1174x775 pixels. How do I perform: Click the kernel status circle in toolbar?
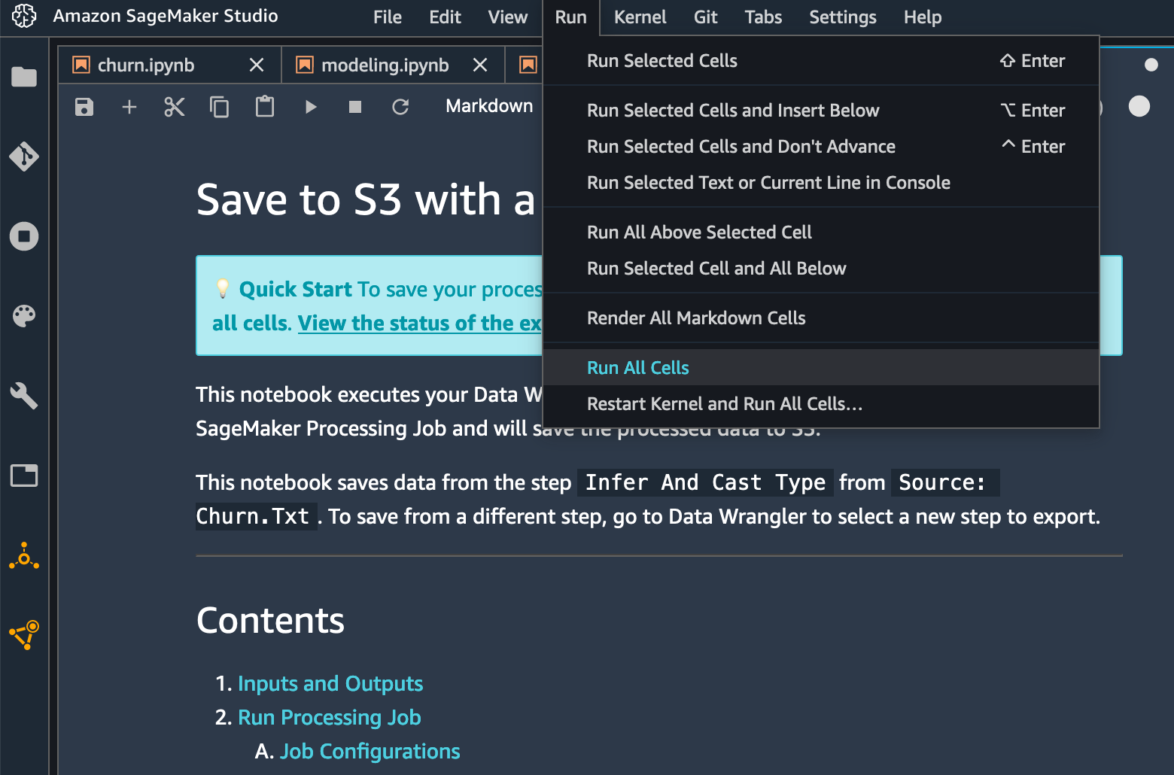1139,107
